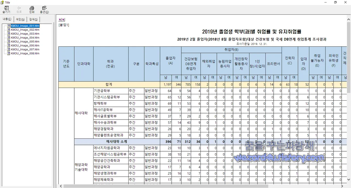Screen dimensions: 351x188
Task: Click the second small navigation icon above [붙임1]
Action: [x=64, y=20]
